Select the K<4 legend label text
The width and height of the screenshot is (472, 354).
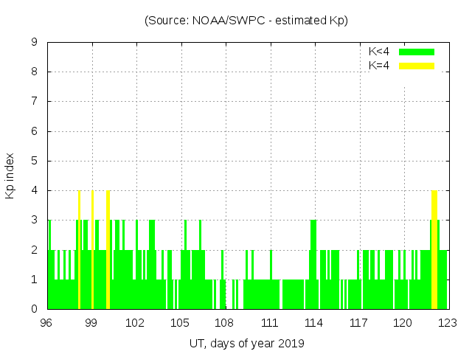tap(378, 52)
